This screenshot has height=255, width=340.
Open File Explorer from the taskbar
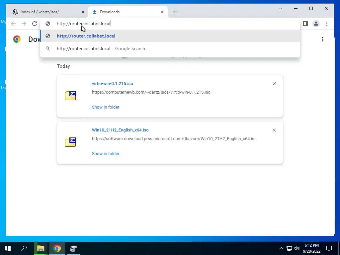pos(41,248)
